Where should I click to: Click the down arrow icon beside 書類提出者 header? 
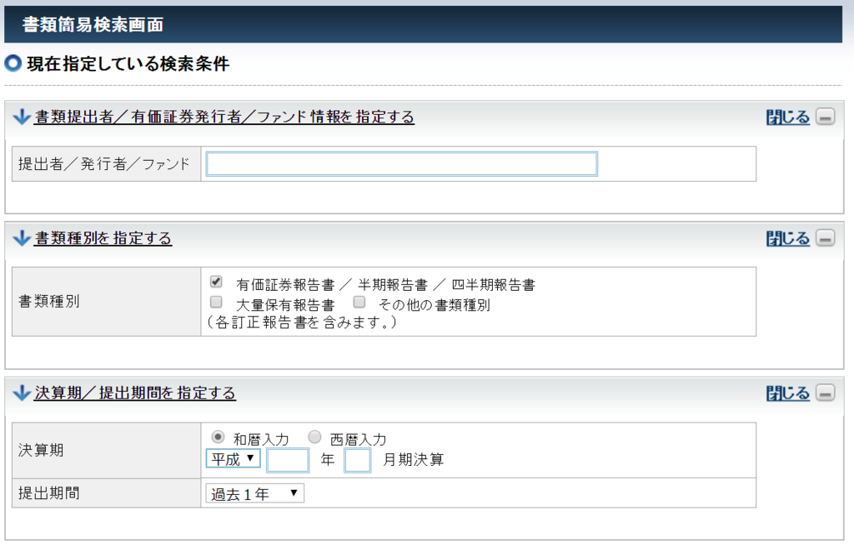point(21,117)
